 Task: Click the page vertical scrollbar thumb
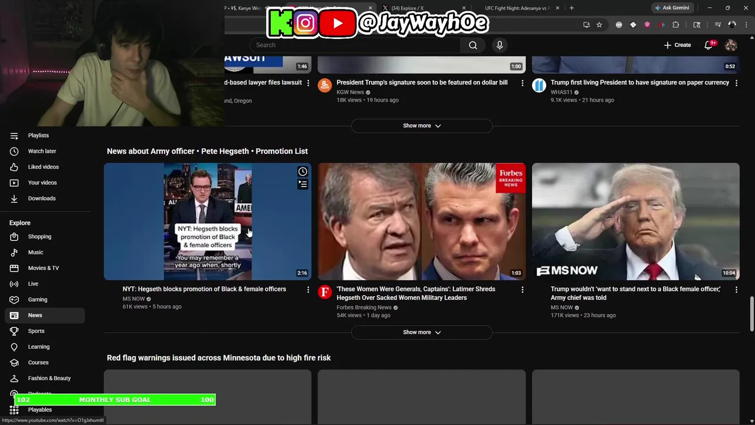click(x=751, y=314)
